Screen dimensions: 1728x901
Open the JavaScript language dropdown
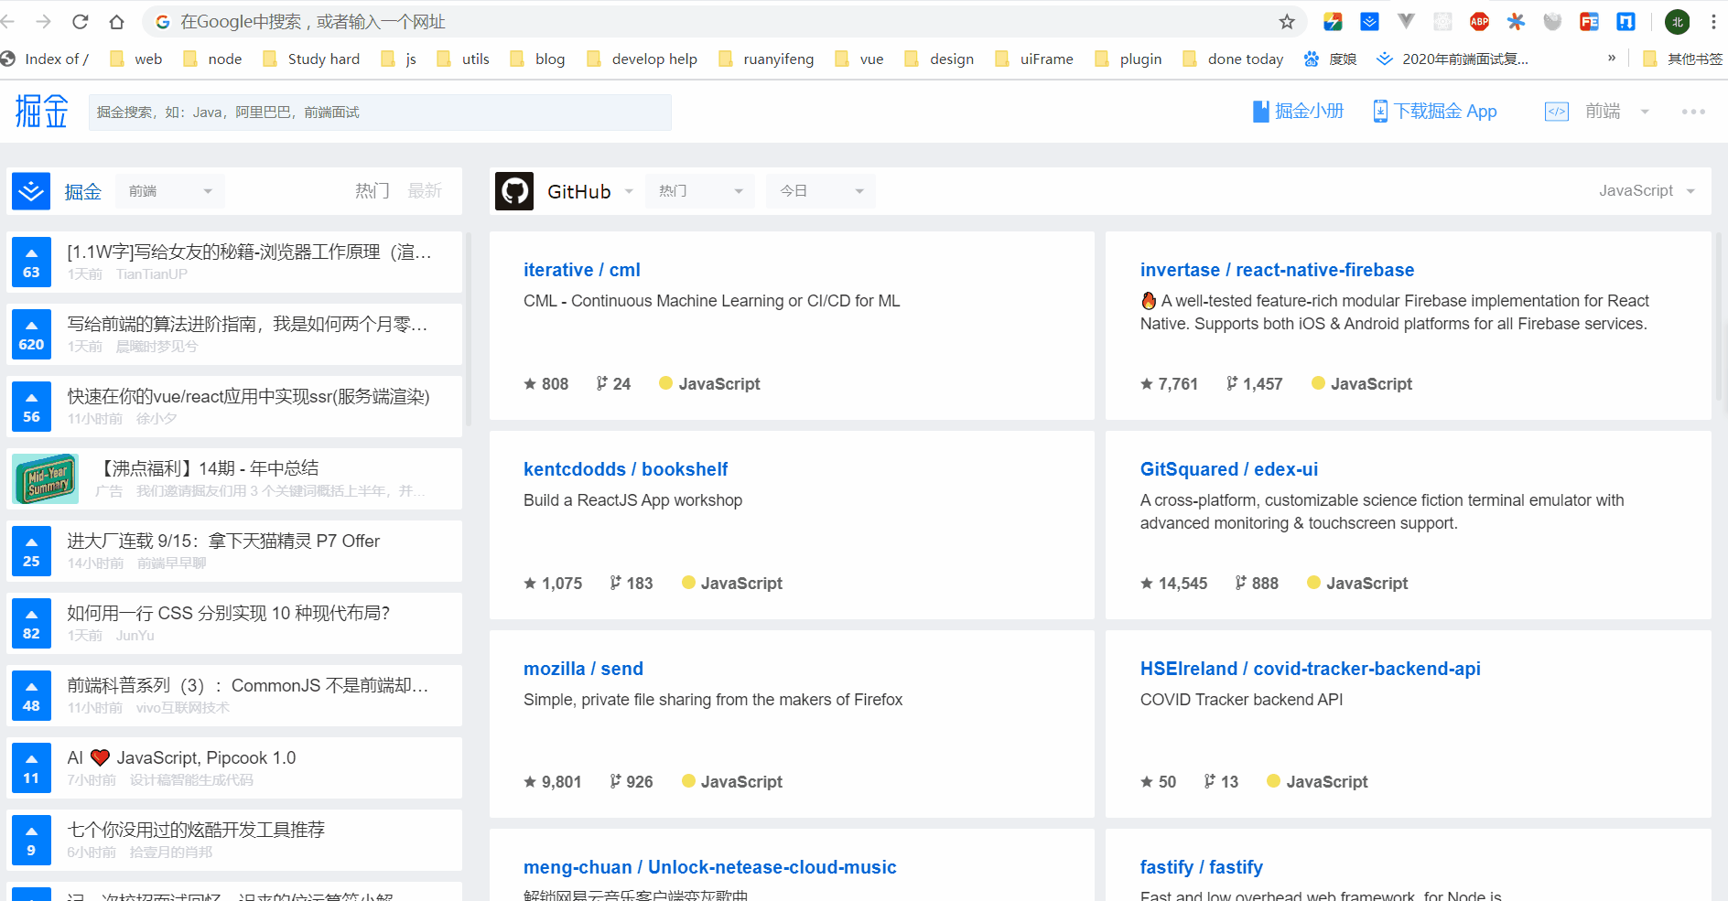(1647, 190)
